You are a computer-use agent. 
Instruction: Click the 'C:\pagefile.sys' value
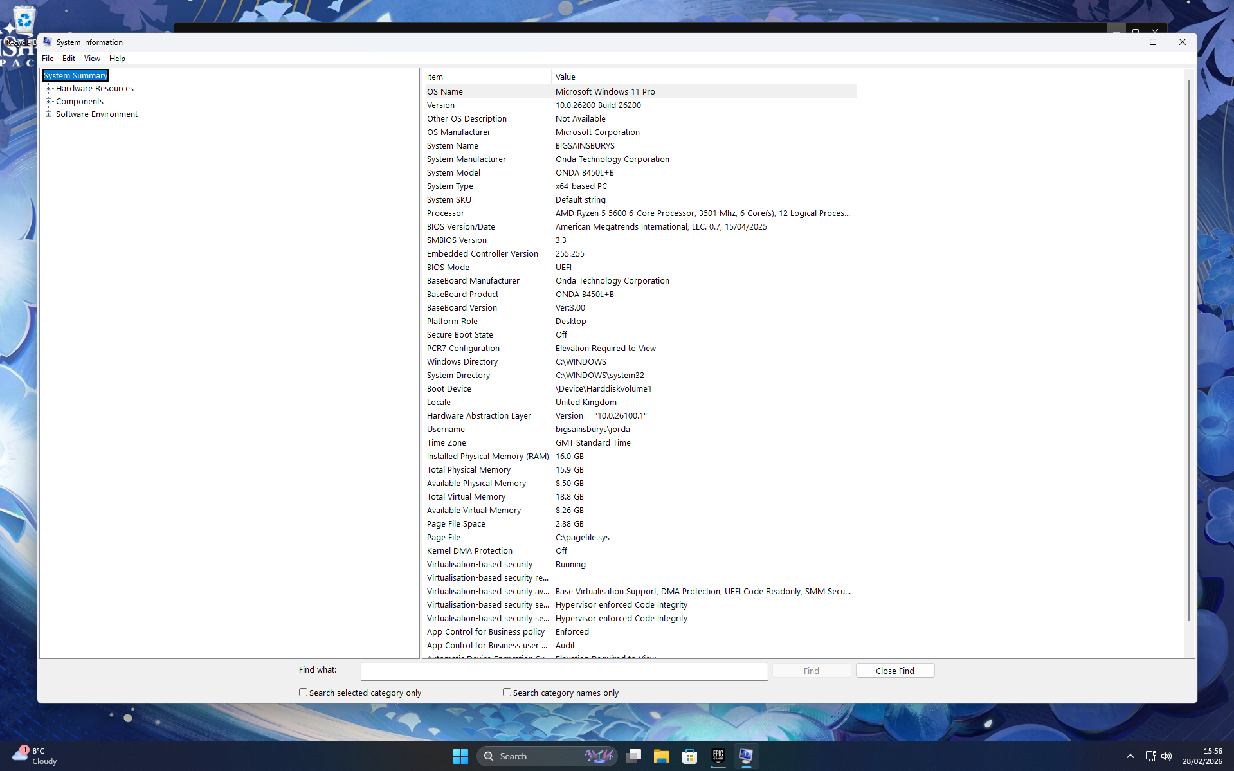pos(583,538)
